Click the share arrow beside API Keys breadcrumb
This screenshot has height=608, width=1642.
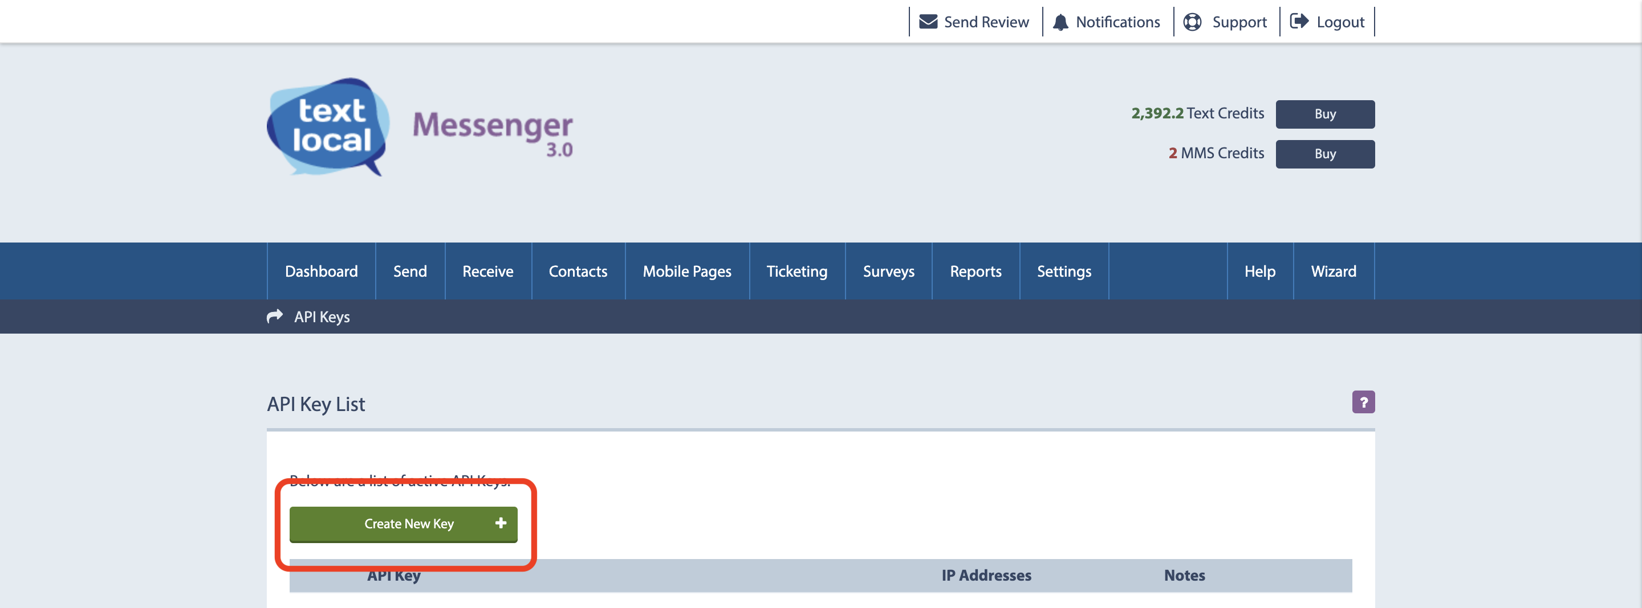coord(275,317)
